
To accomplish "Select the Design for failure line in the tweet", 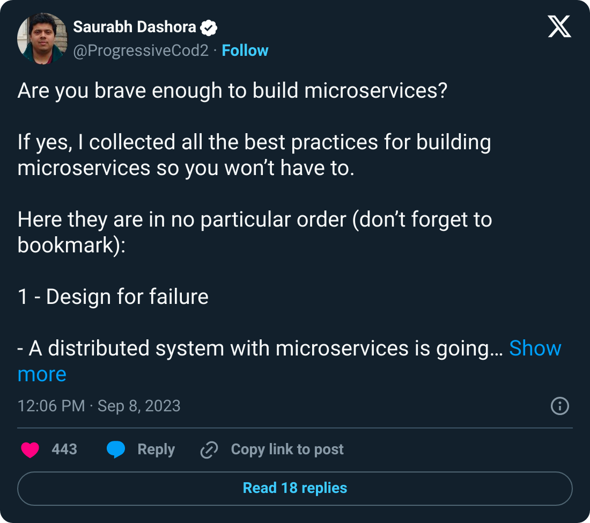I will pyautogui.click(x=113, y=296).
